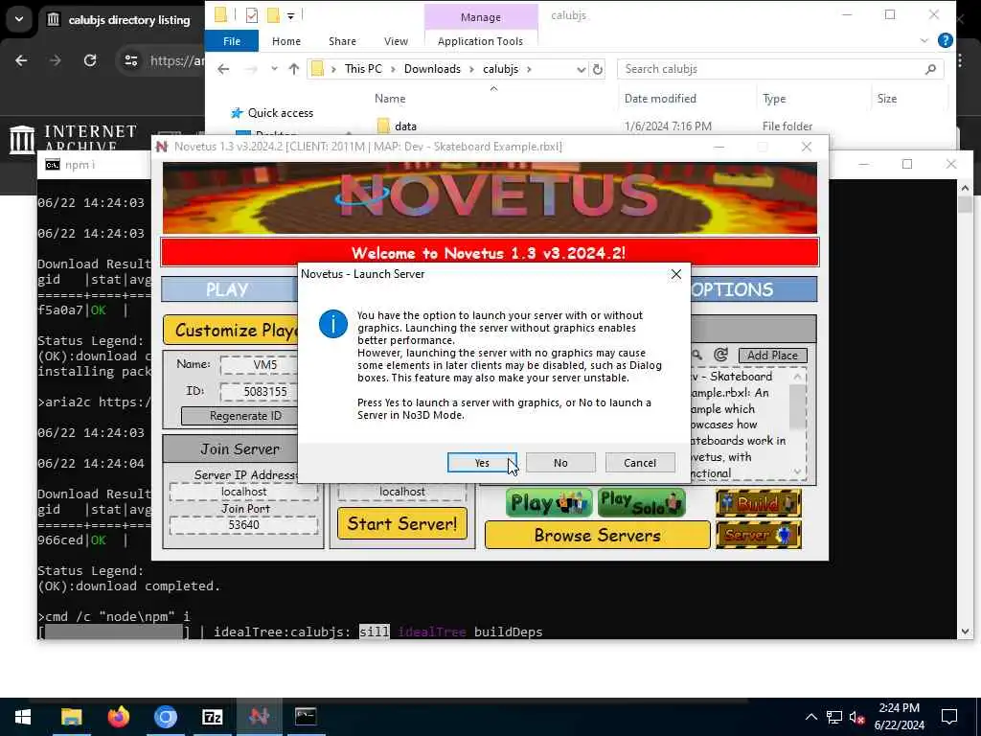
Task: Open Command Prompt from taskbar
Action: [306, 717]
